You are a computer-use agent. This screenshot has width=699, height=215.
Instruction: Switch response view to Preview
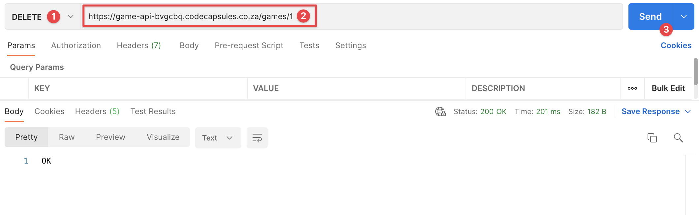click(110, 137)
